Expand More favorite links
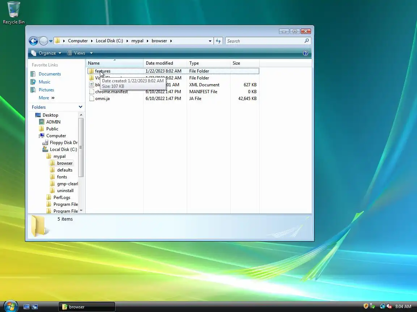 pyautogui.click(x=47, y=98)
